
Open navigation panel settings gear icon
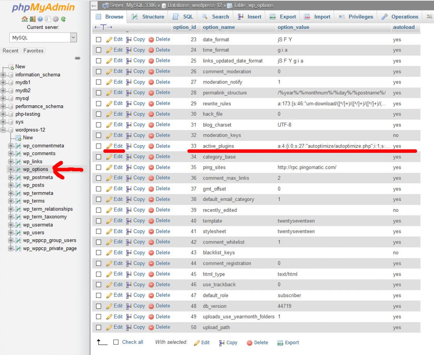pyautogui.click(x=55, y=19)
